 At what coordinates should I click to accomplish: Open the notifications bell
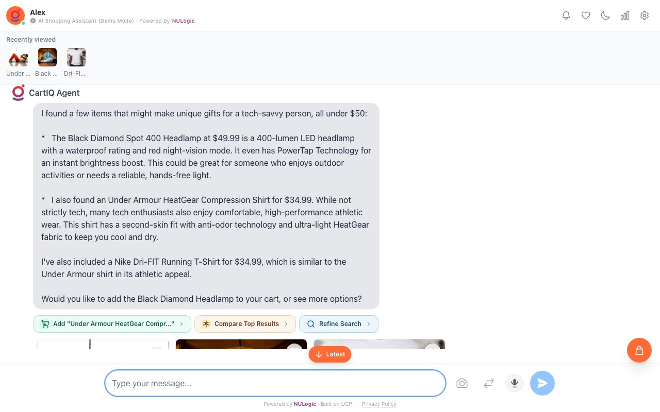(566, 15)
